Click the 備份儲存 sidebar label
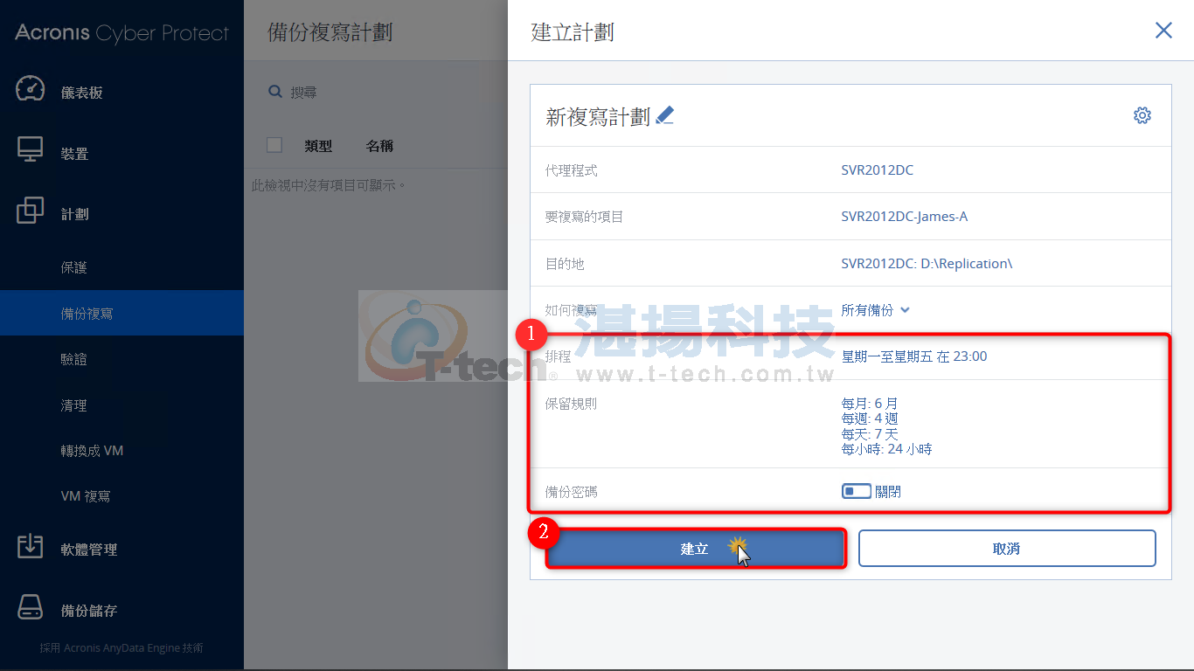This screenshot has height=671, width=1194. 89,611
